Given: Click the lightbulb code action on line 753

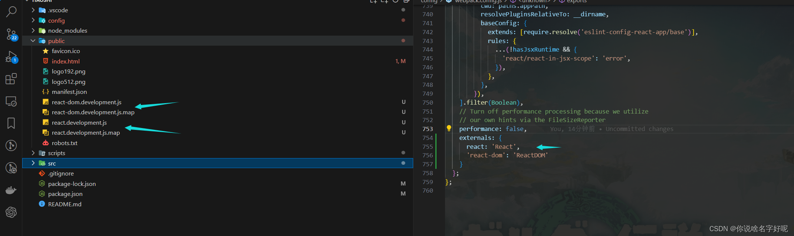Looking at the screenshot, I should 449,128.
